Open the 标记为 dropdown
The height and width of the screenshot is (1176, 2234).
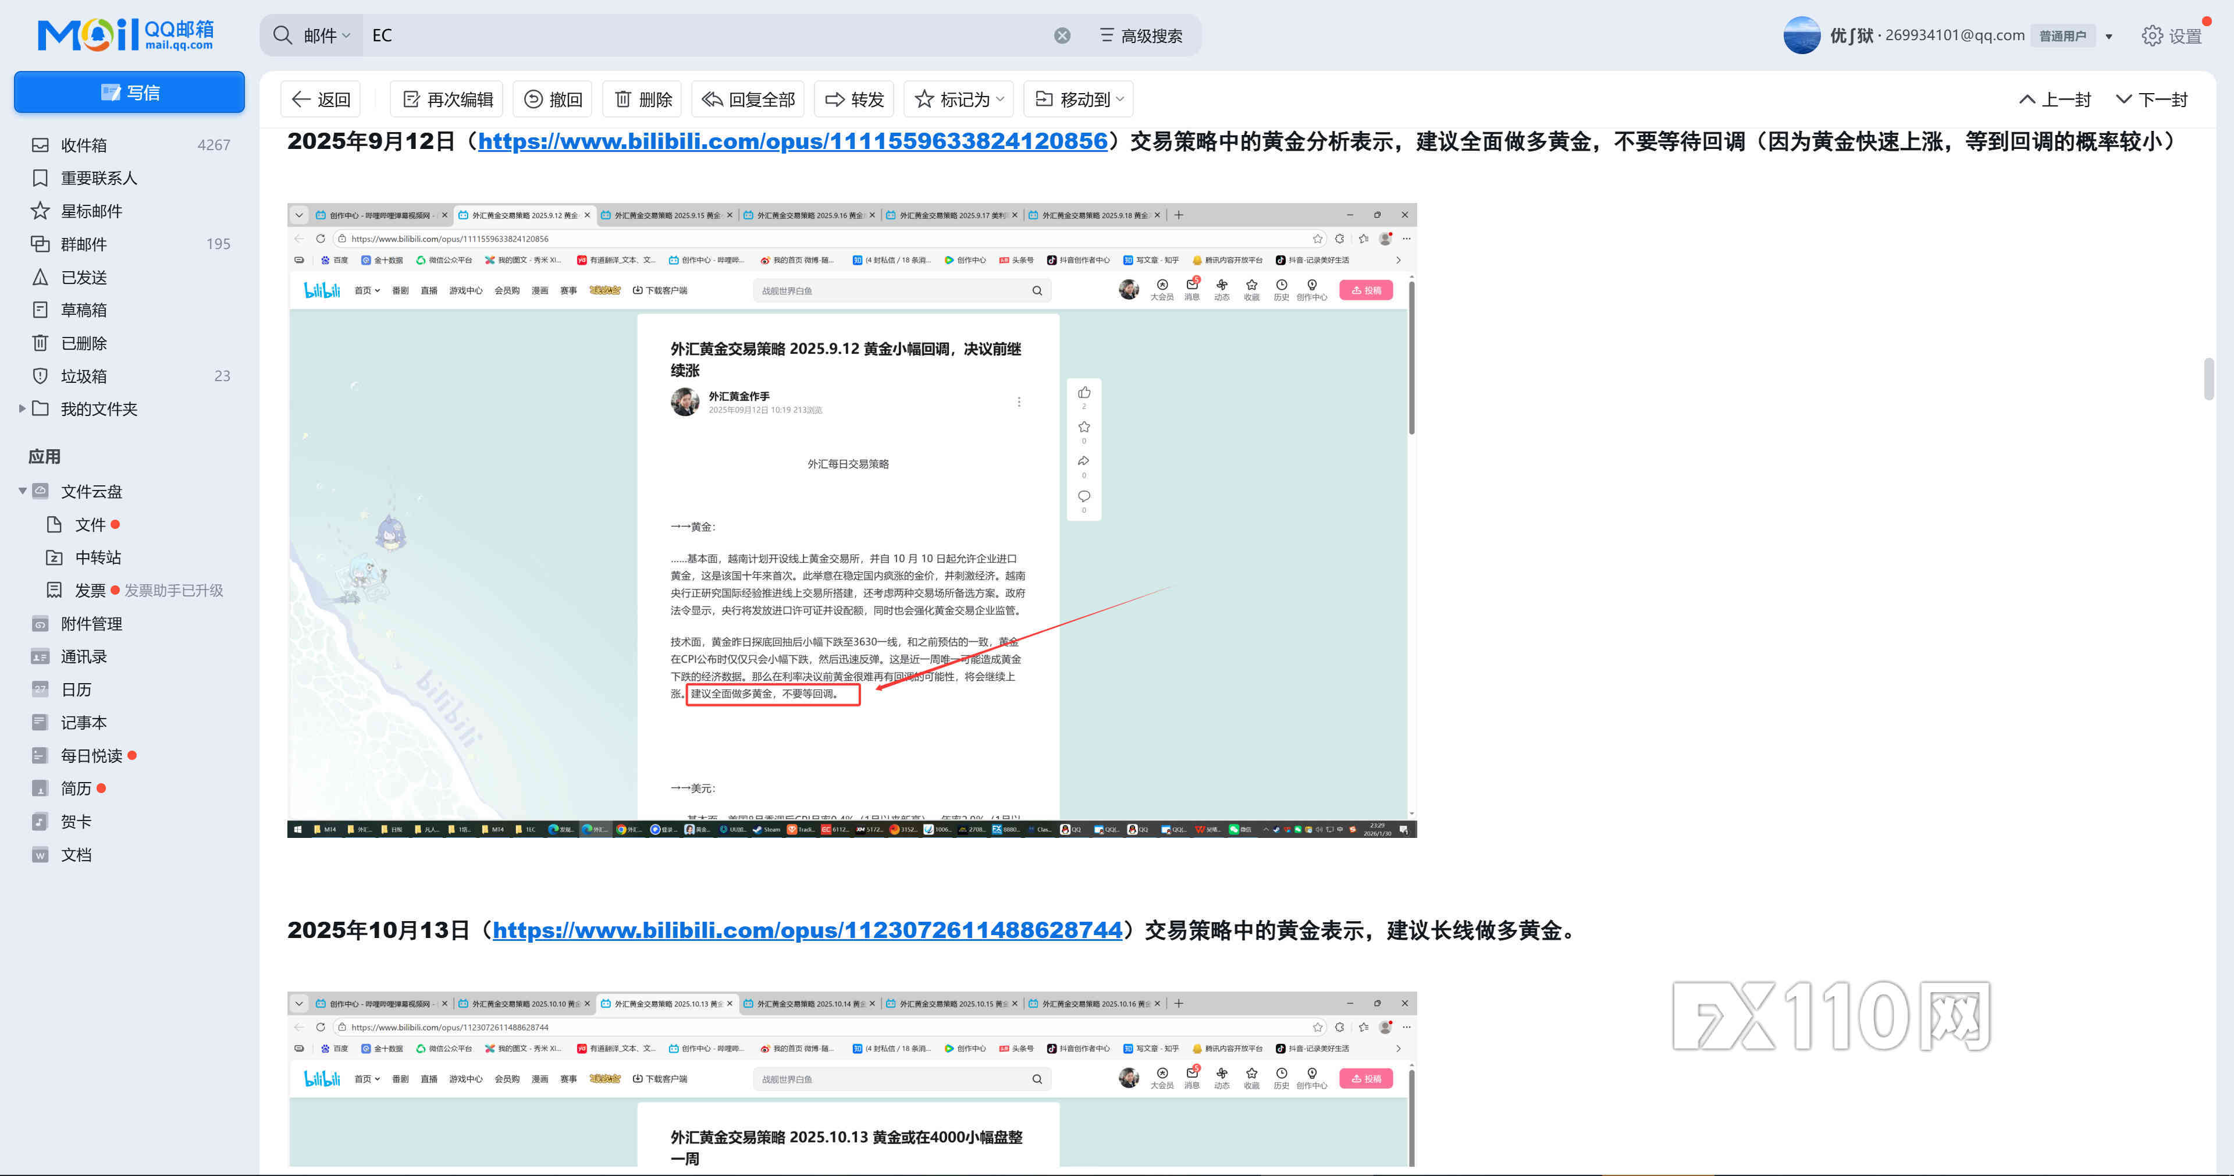pyautogui.click(x=959, y=99)
